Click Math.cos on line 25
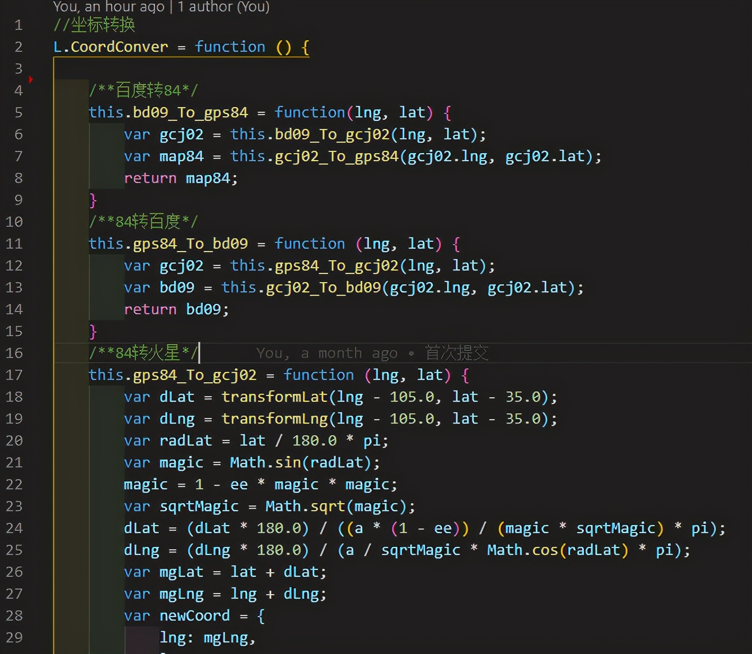Viewport: 752px width, 654px height. 522,550
